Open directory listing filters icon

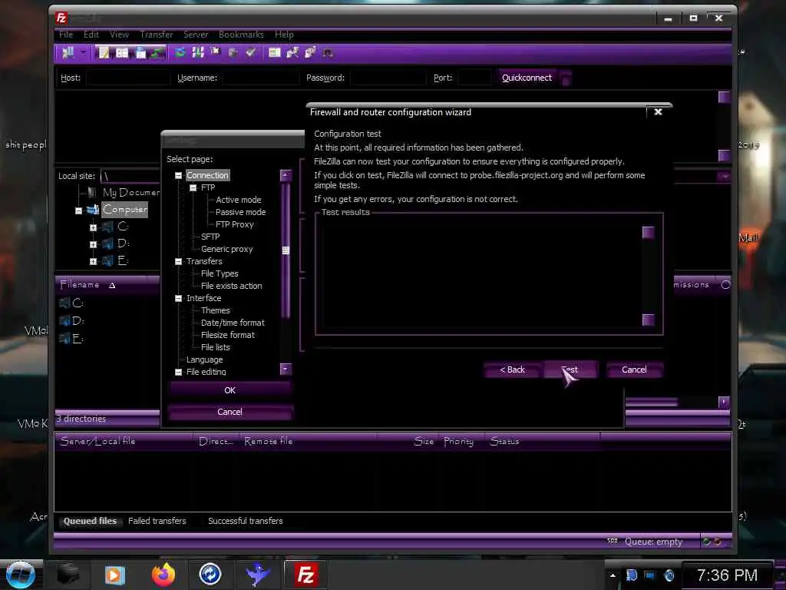(x=274, y=52)
